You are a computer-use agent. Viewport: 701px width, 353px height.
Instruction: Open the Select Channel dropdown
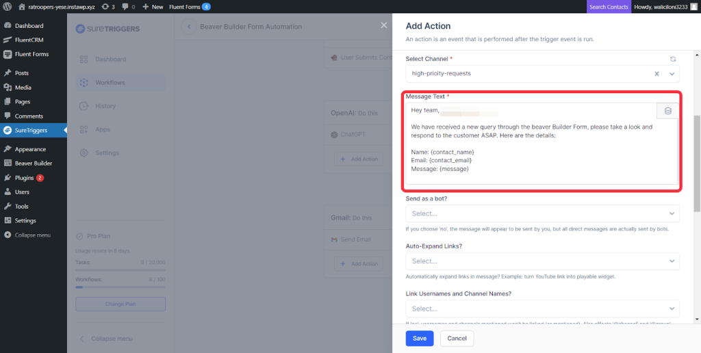[672, 74]
